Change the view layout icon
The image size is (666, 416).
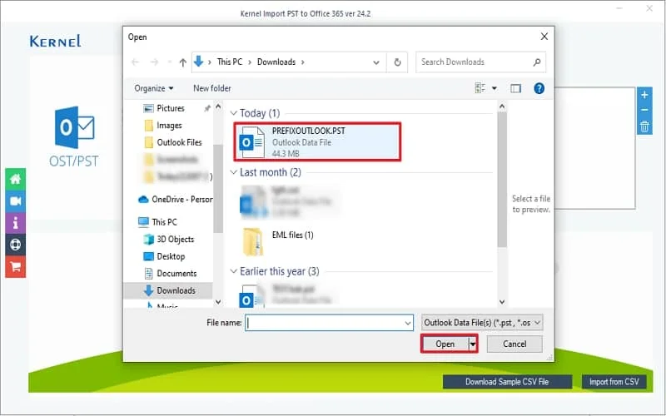click(x=480, y=88)
